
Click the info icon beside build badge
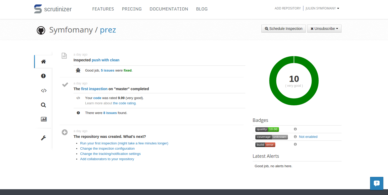tap(295, 144)
